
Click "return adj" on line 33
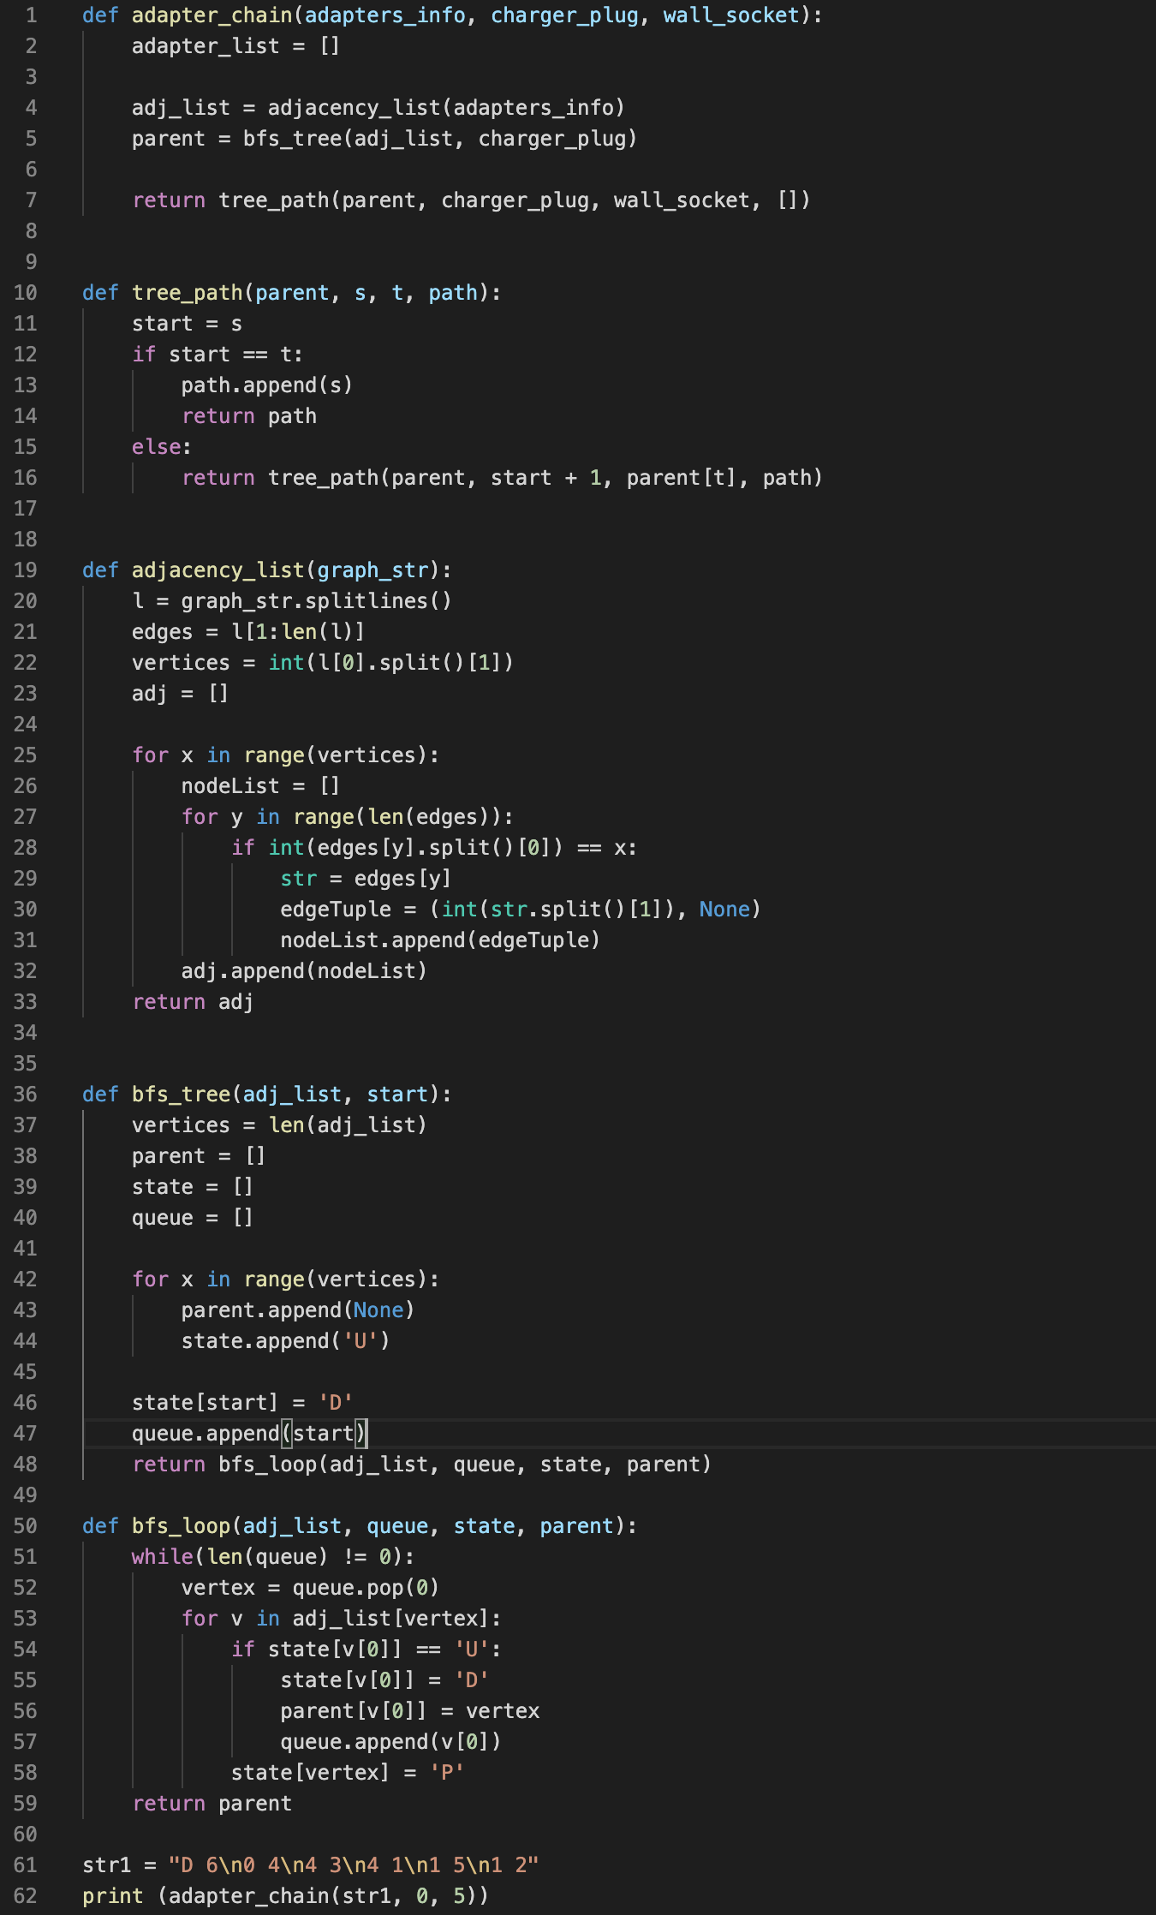(194, 1002)
